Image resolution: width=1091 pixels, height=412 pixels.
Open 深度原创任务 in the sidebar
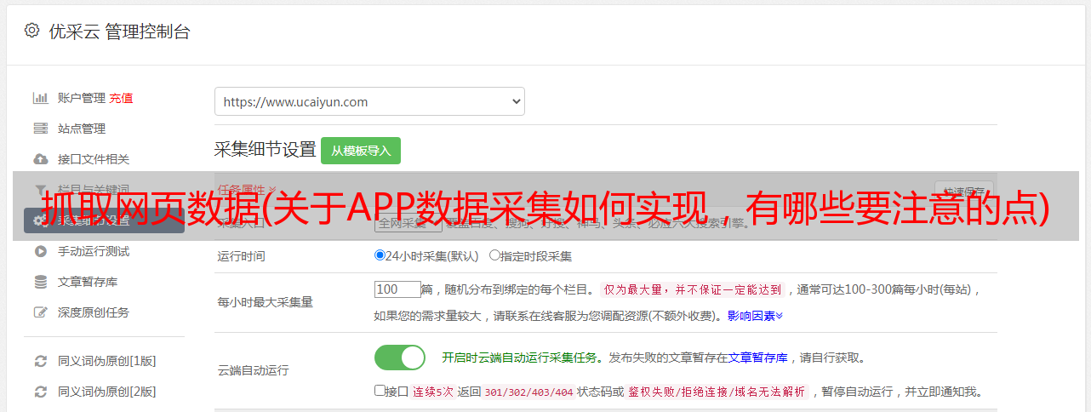click(x=94, y=312)
